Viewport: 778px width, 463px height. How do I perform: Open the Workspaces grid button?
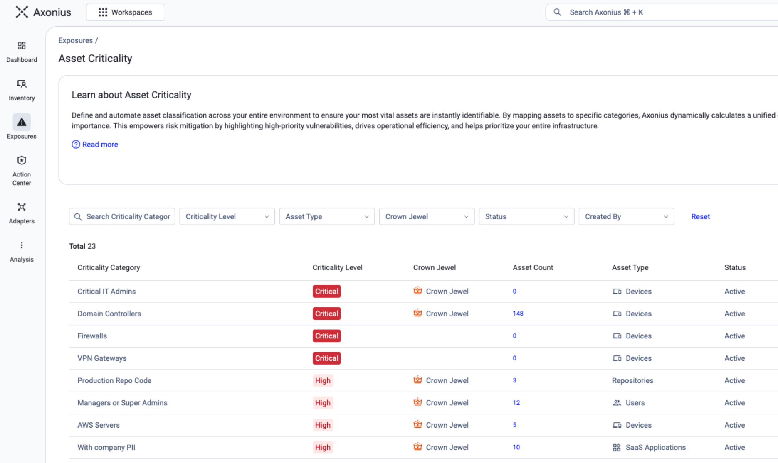(x=126, y=12)
